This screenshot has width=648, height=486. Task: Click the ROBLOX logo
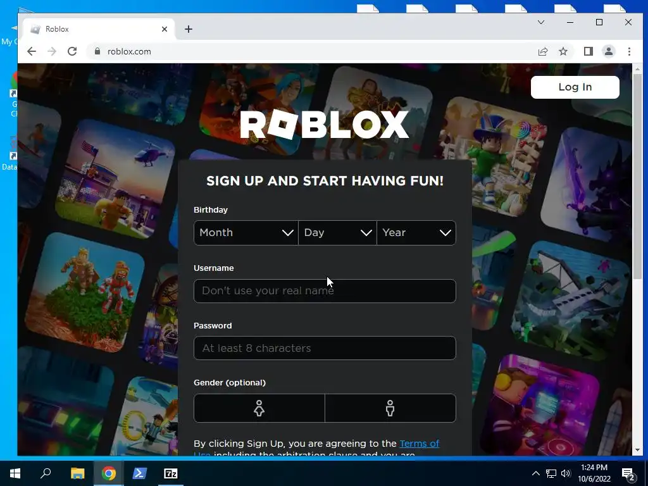point(325,125)
